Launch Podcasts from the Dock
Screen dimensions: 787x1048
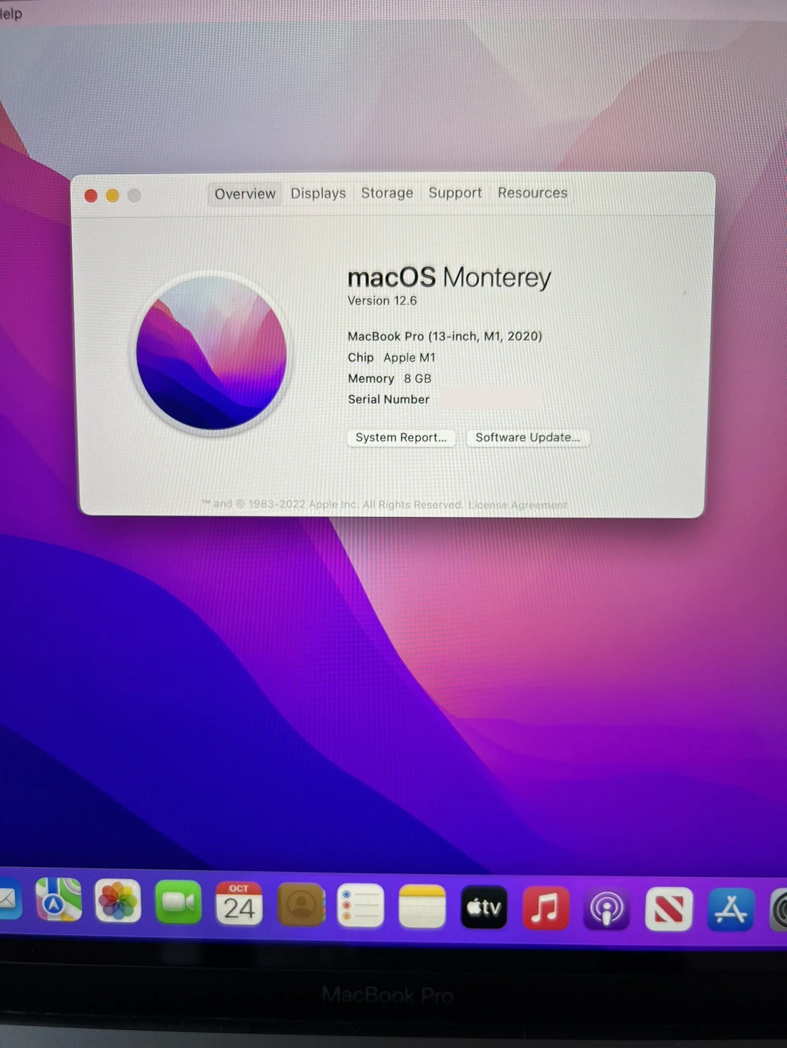click(607, 909)
